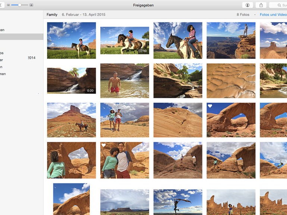Select the favorited double arch photo
This screenshot has width=287, height=215.
[x=231, y=120]
